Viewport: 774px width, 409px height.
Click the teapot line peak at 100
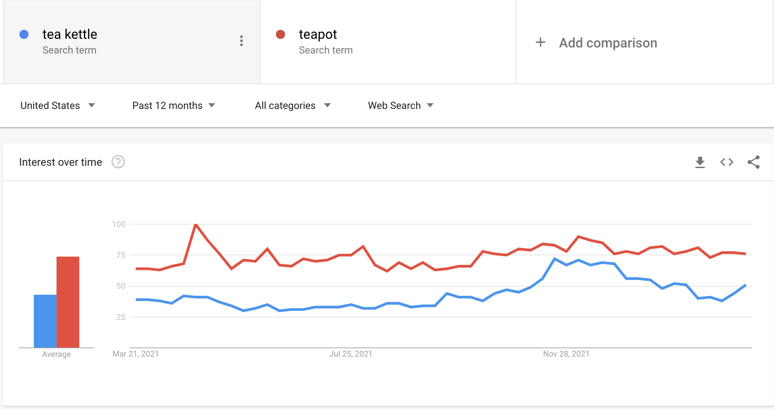point(196,225)
